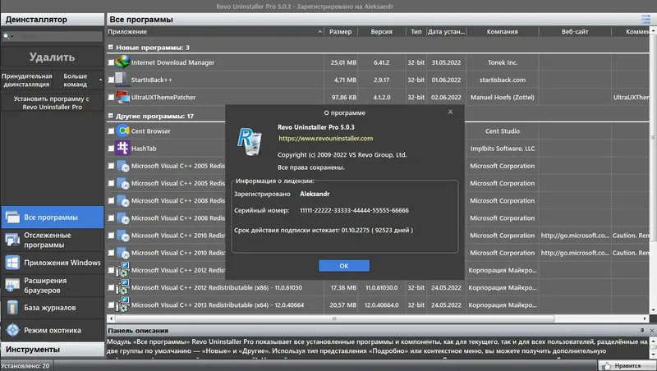Click 'Принудительная деинсталляция' button
Viewport: 657px width, 371px height.
(x=27, y=80)
